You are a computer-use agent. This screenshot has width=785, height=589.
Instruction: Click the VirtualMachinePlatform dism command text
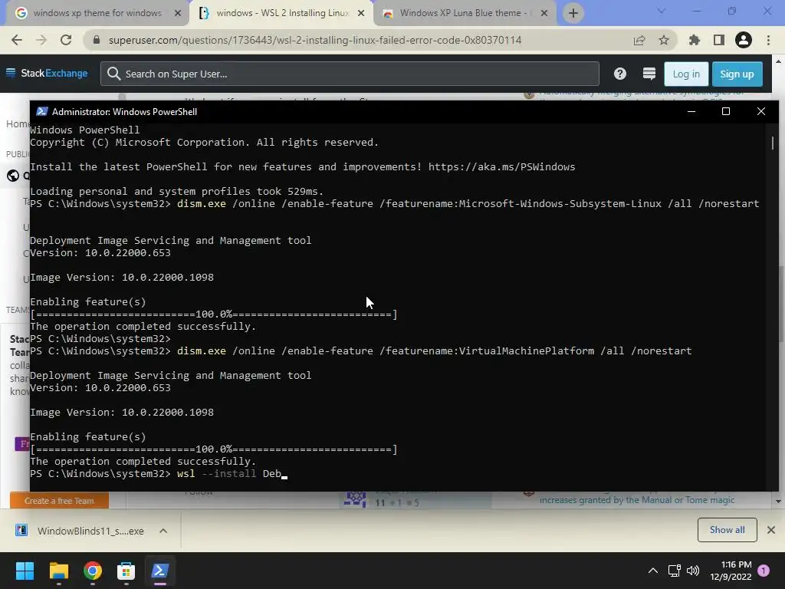coord(434,351)
